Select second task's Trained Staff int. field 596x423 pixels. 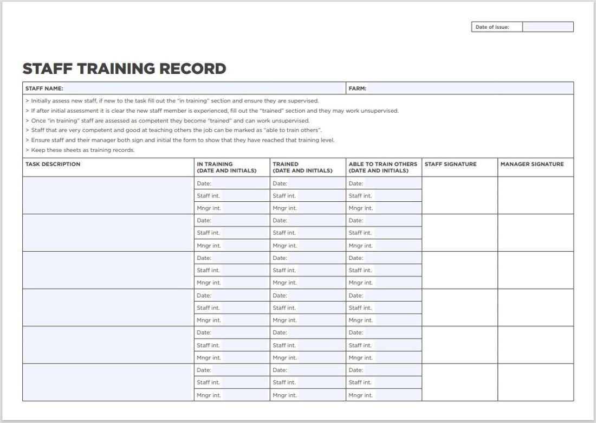click(320, 233)
